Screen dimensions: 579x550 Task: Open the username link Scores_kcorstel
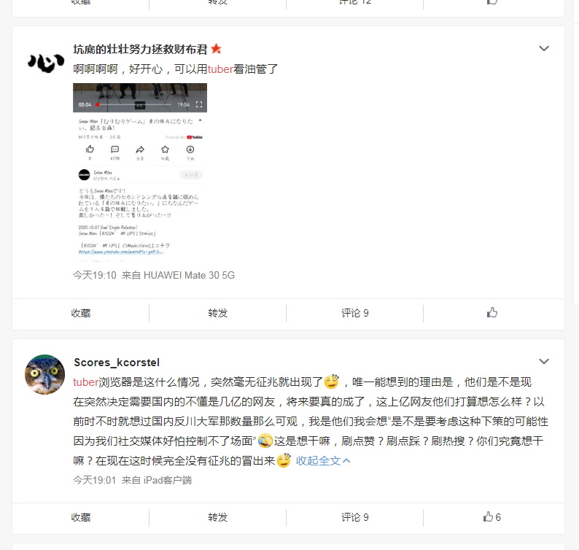coord(117,363)
